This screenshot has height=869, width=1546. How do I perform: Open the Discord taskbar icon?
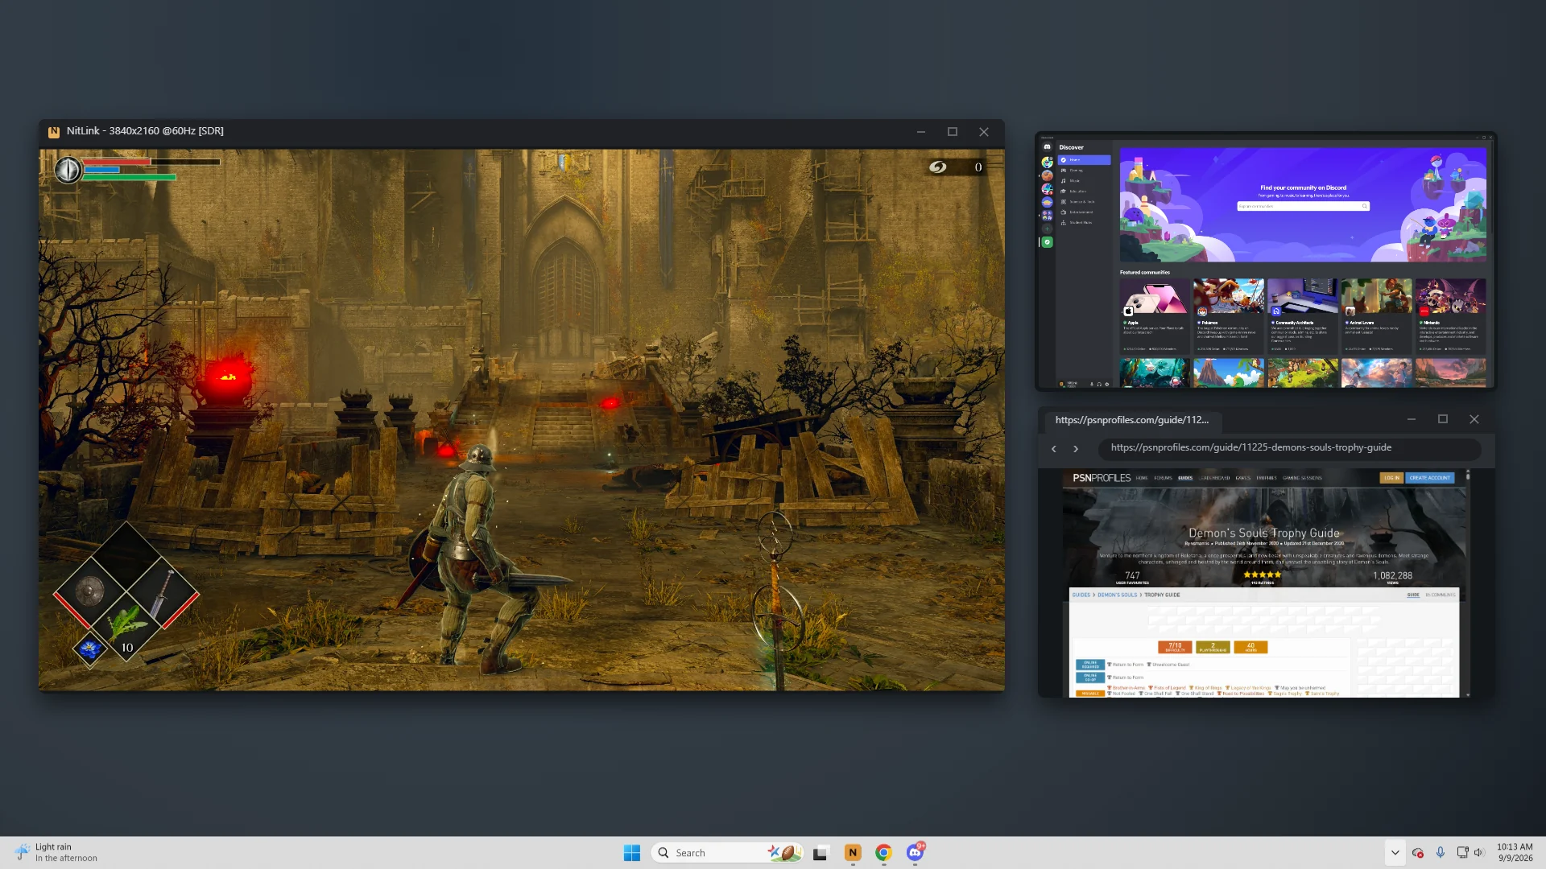click(x=915, y=853)
